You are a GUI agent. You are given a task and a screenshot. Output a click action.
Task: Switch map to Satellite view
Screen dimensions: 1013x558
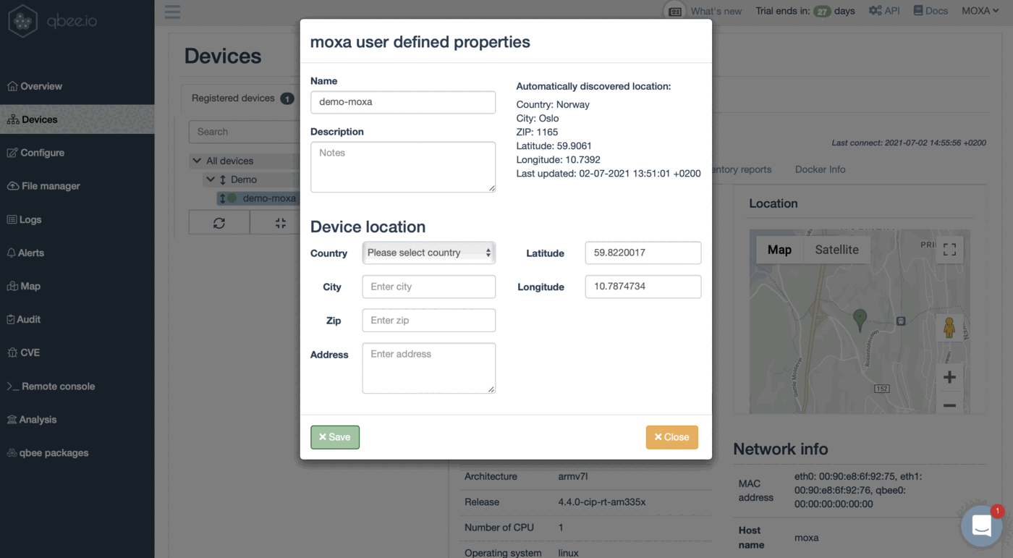coord(836,250)
